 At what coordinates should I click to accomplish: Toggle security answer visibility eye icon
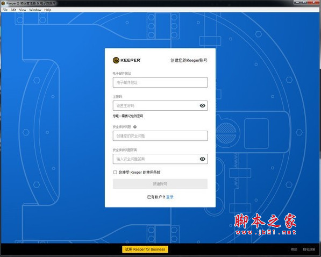(x=202, y=159)
